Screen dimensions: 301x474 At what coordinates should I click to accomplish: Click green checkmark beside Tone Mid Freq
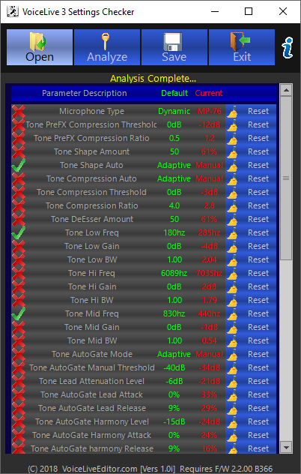[19, 313]
